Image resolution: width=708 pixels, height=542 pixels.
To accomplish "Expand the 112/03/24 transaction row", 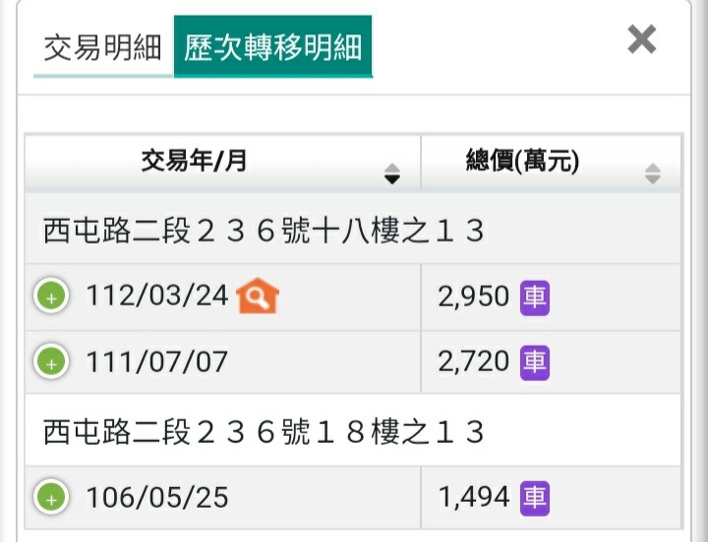I will (x=51, y=297).
